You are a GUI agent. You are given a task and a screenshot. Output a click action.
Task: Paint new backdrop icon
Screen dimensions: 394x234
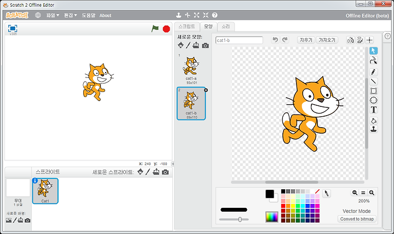[x=15, y=220]
